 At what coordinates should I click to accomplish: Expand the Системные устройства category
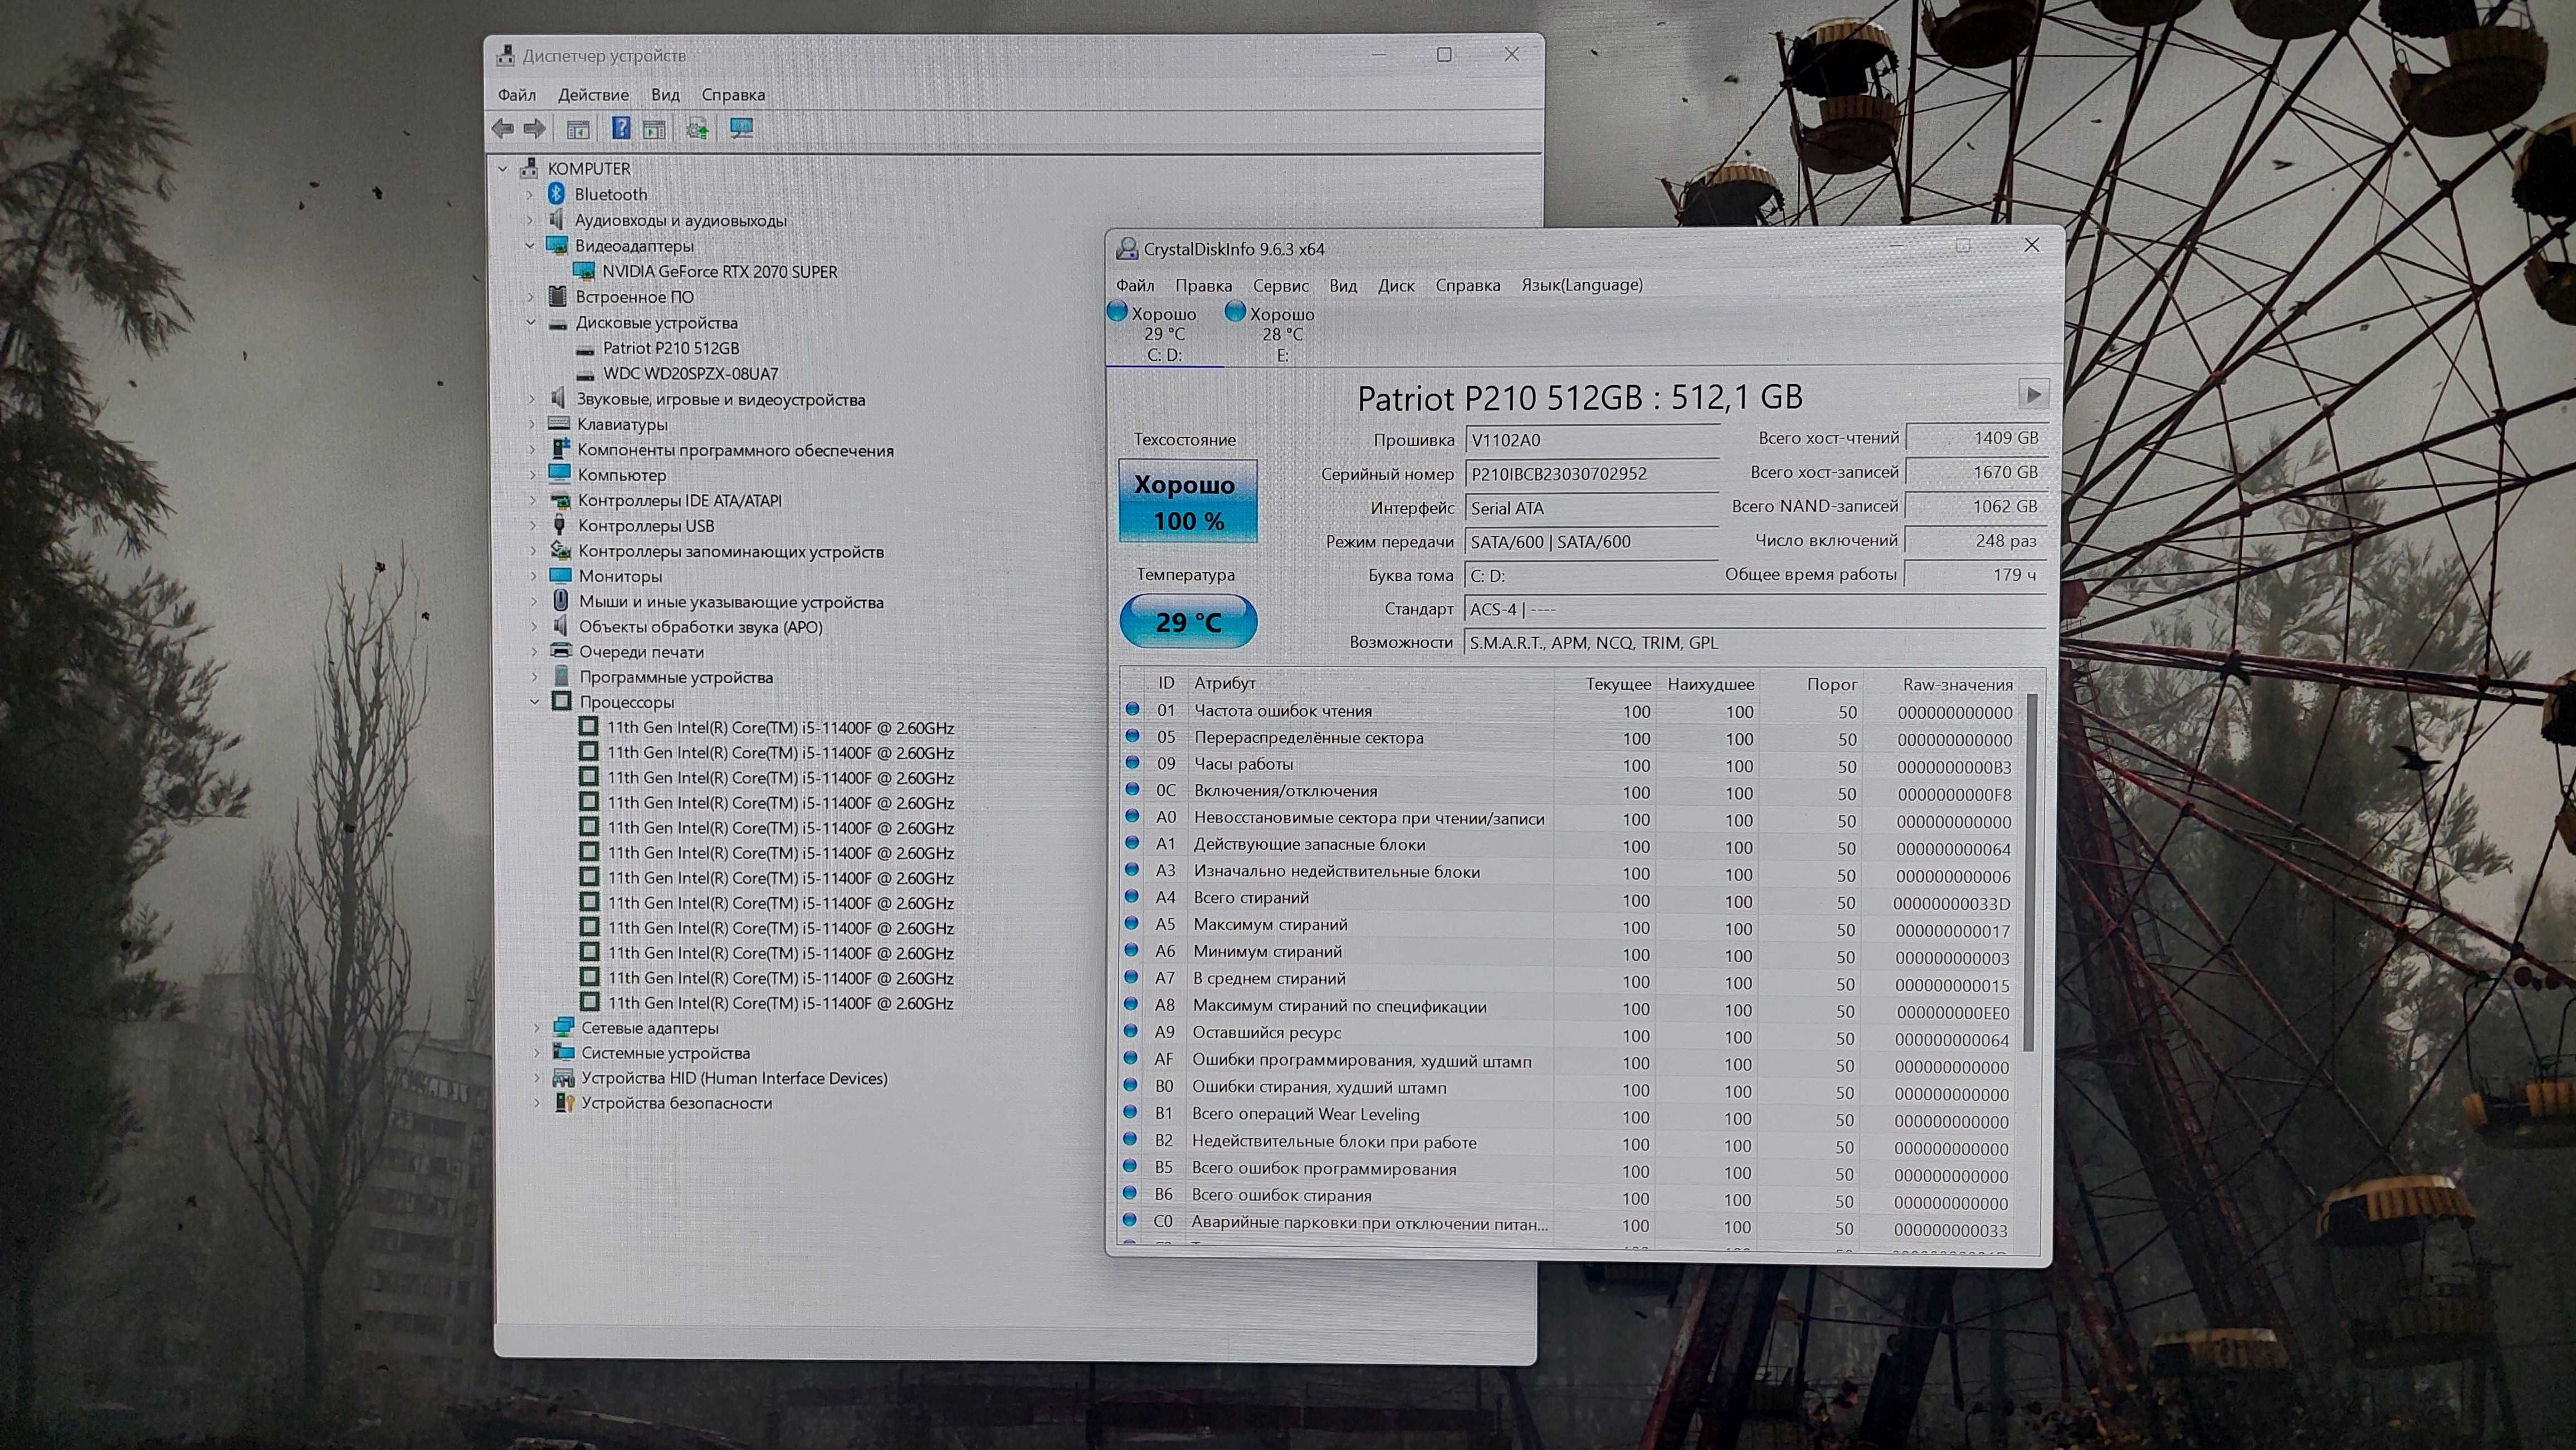click(537, 1052)
